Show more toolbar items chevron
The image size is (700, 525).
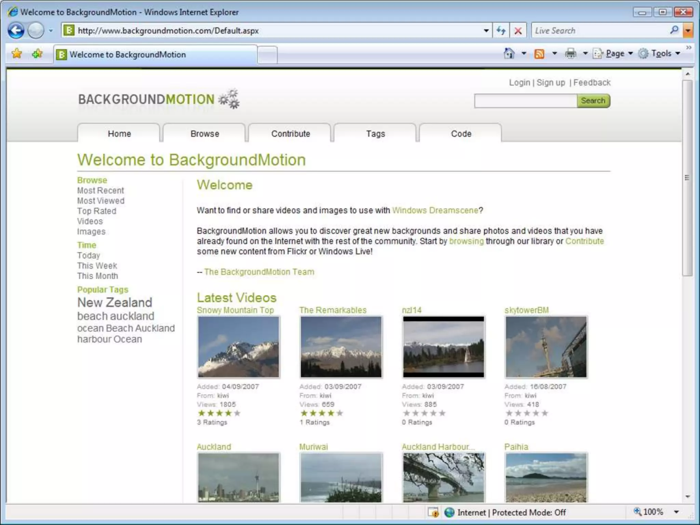point(689,48)
